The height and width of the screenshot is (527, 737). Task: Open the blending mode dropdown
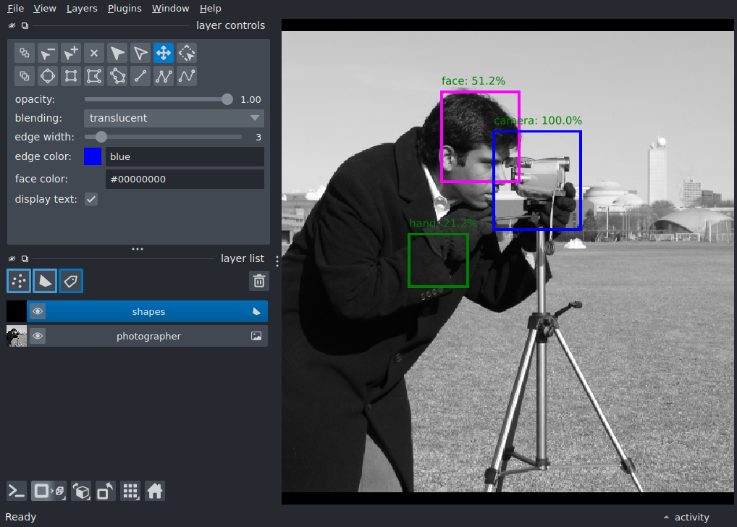pos(174,118)
